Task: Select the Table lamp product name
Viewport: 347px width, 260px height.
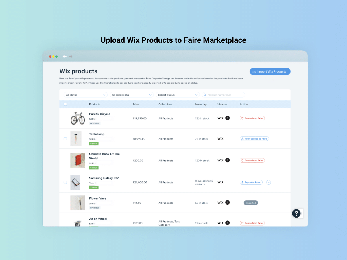Action: [97, 134]
